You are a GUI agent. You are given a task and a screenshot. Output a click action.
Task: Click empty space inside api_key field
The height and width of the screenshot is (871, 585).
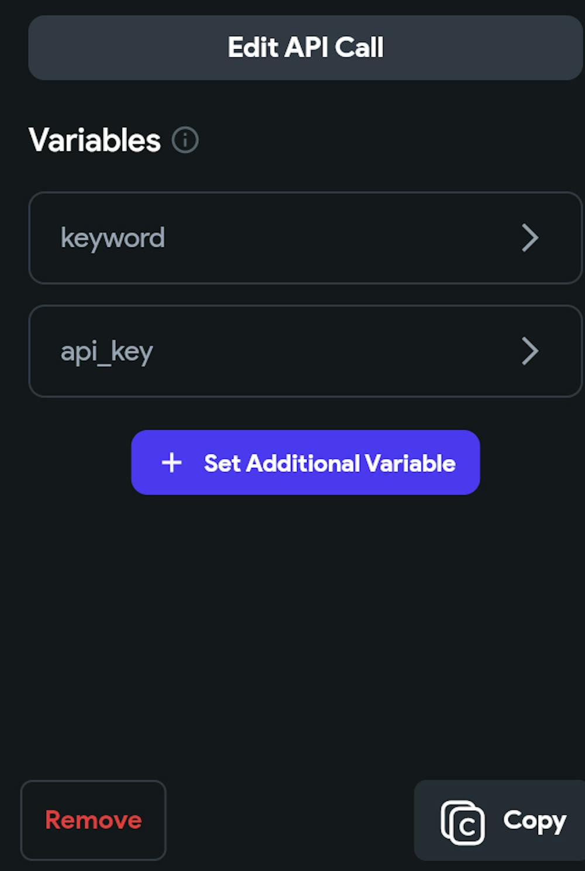pyautogui.click(x=339, y=351)
